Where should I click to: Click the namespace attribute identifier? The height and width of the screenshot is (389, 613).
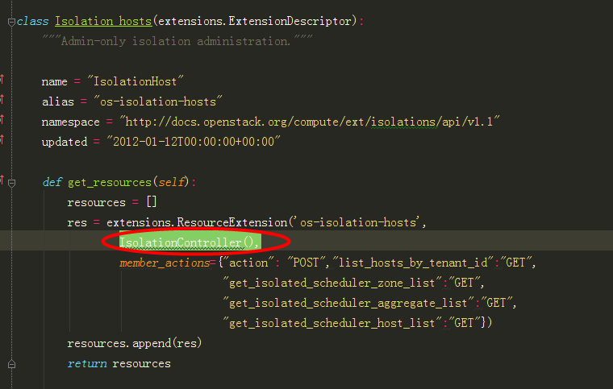70,122
